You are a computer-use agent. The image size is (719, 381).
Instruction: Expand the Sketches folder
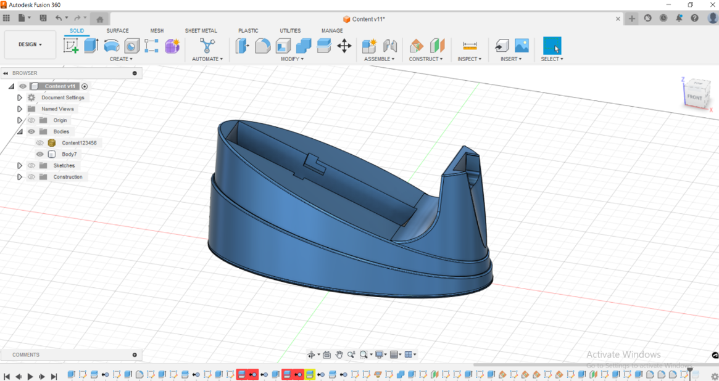coord(19,165)
